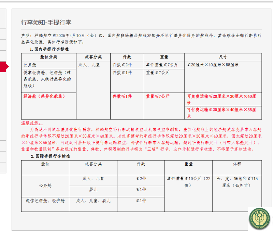The height and width of the screenshot is (231, 273).
Task: Click the 悦享经济舱、经济舱 cabin cell
Action: [x=49, y=81]
